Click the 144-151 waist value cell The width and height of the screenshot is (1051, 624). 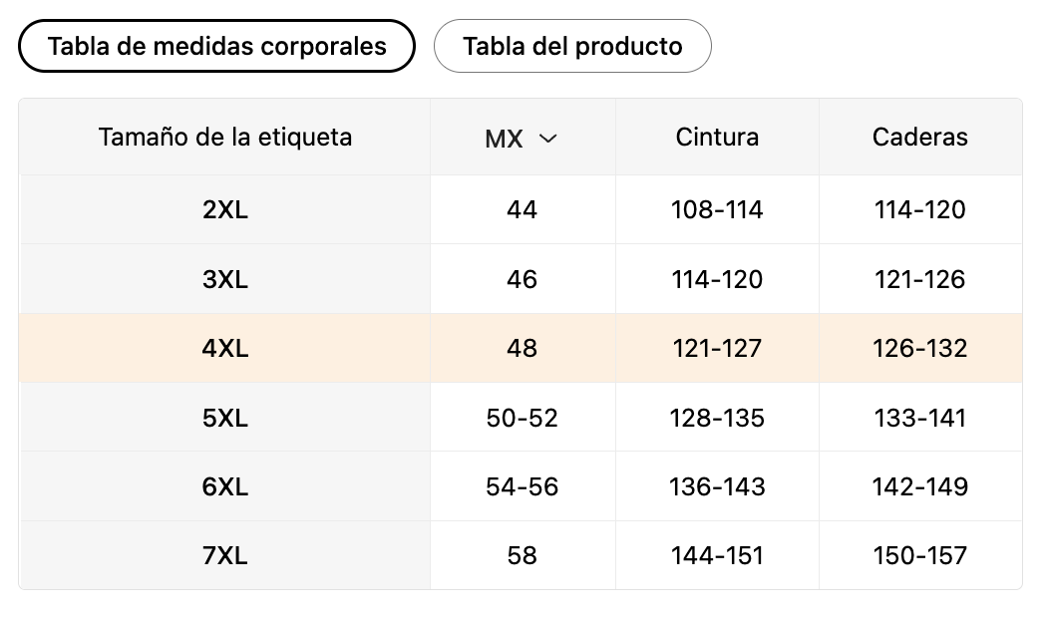pos(717,555)
